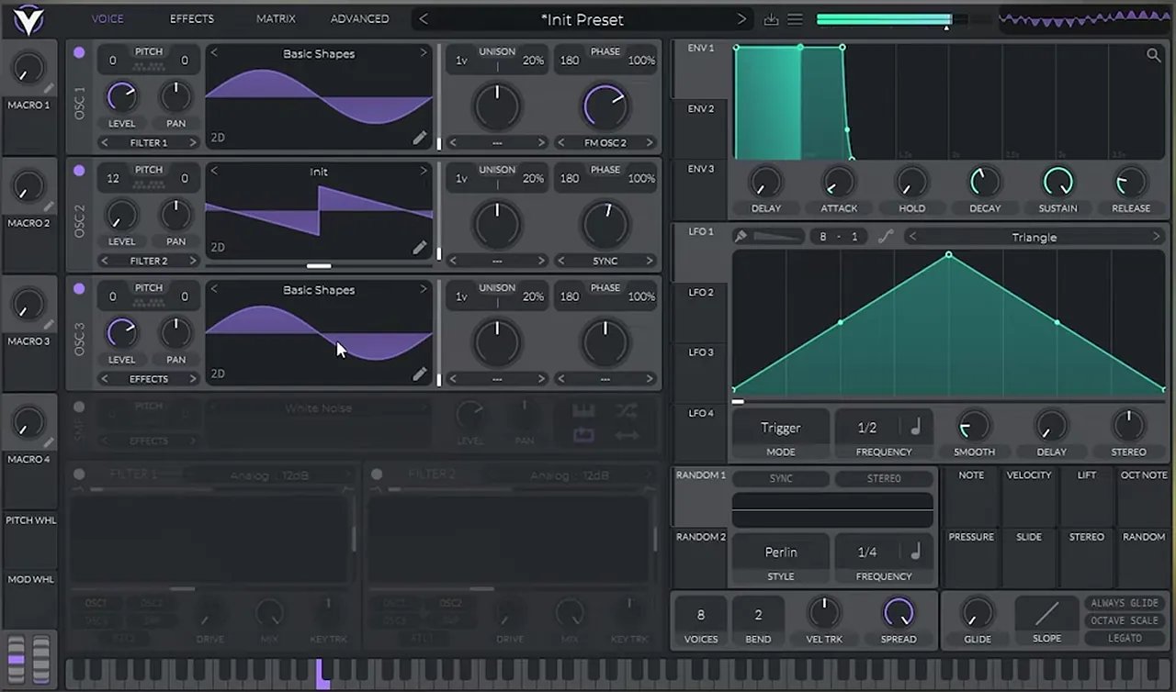Image resolution: width=1176 pixels, height=692 pixels.
Task: Enable Filter 1 power button
Action: click(79, 474)
